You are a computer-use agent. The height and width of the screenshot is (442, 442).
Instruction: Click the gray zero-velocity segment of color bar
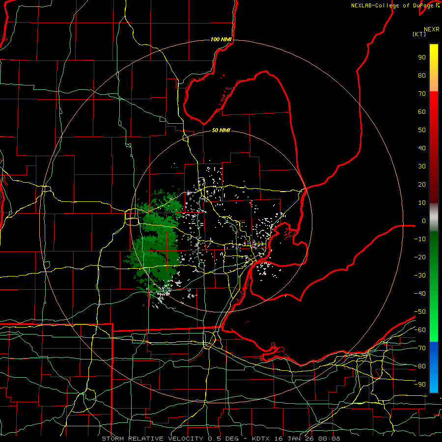pyautogui.click(x=434, y=218)
